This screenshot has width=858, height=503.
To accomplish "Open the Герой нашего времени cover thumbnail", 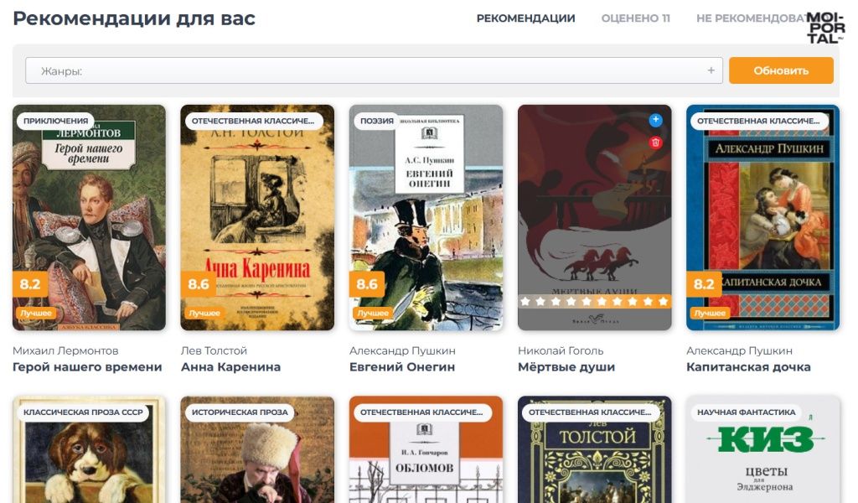I will point(89,217).
